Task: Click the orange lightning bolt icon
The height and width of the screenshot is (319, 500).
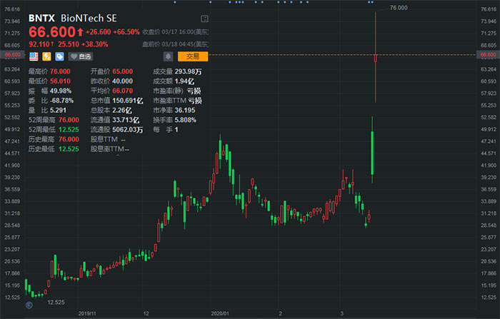Action: coord(46,56)
